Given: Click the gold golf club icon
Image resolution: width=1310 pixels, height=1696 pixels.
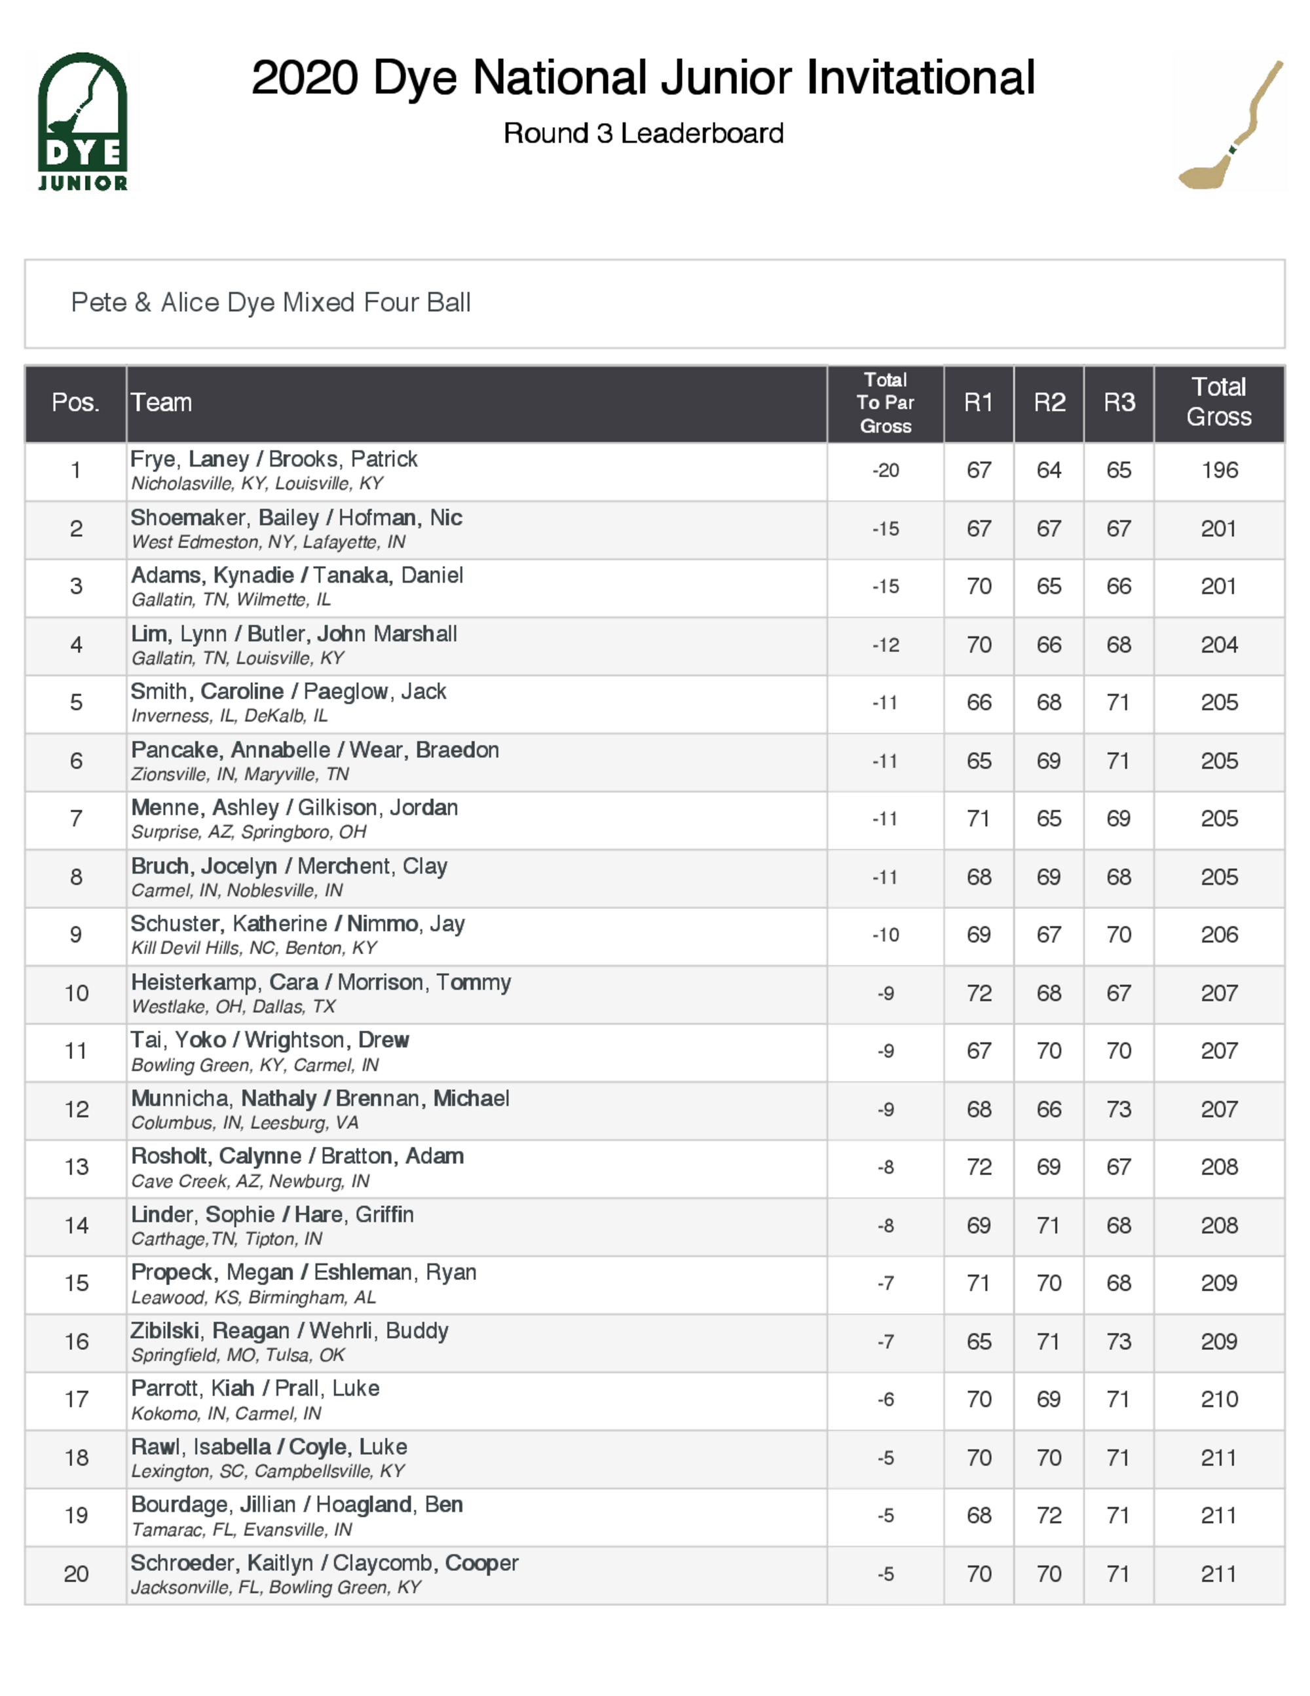Looking at the screenshot, I should pyautogui.click(x=1229, y=126).
